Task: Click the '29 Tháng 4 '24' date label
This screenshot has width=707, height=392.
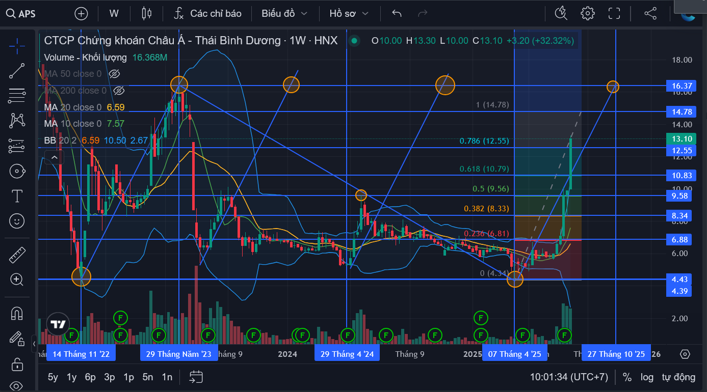Action: click(x=347, y=354)
